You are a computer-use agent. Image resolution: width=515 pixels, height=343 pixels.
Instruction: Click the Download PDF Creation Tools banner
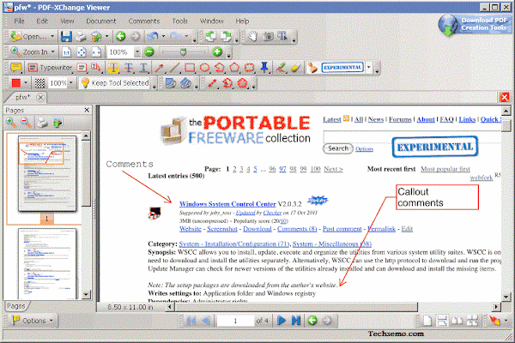click(x=476, y=25)
